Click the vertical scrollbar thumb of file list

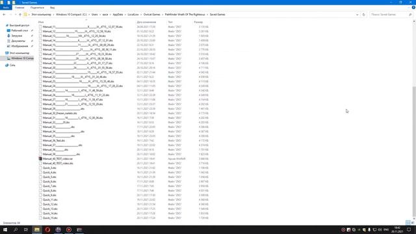coord(414,151)
